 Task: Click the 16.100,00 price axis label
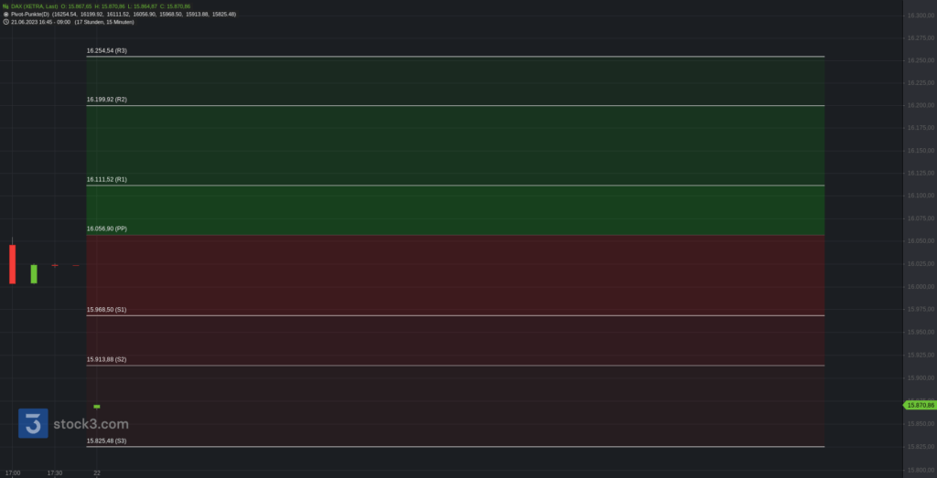(921, 196)
